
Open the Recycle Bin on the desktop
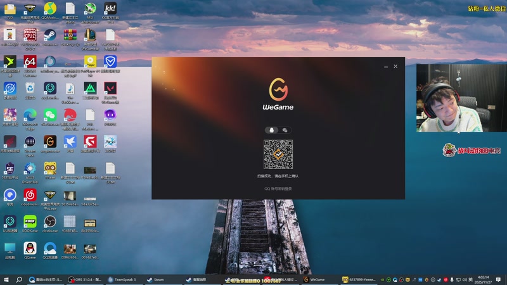point(30,91)
